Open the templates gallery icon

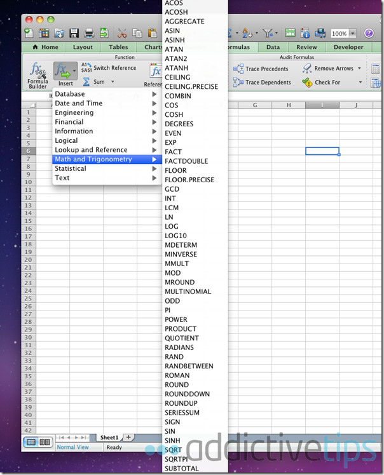click(x=44, y=33)
